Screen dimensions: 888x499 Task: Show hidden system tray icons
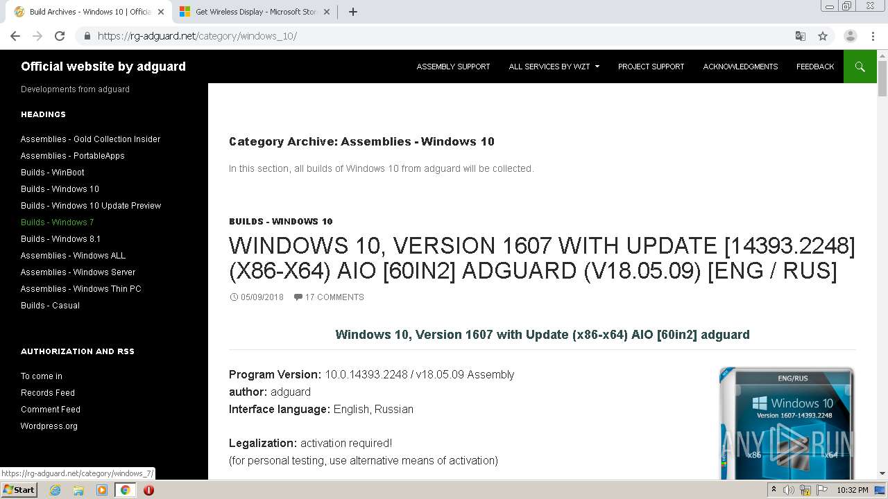(x=774, y=490)
